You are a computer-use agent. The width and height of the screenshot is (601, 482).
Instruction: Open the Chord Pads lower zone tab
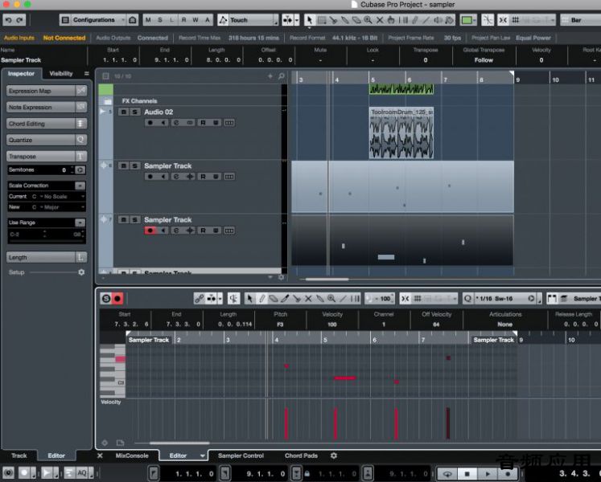click(x=301, y=455)
